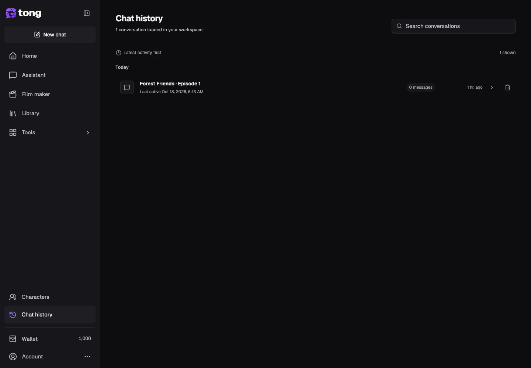Open Account settings
The height and width of the screenshot is (368, 531).
click(x=50, y=357)
